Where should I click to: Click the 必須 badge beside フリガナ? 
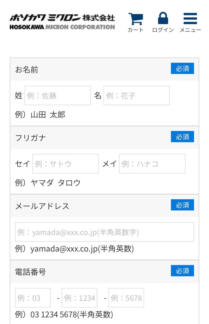(x=182, y=137)
